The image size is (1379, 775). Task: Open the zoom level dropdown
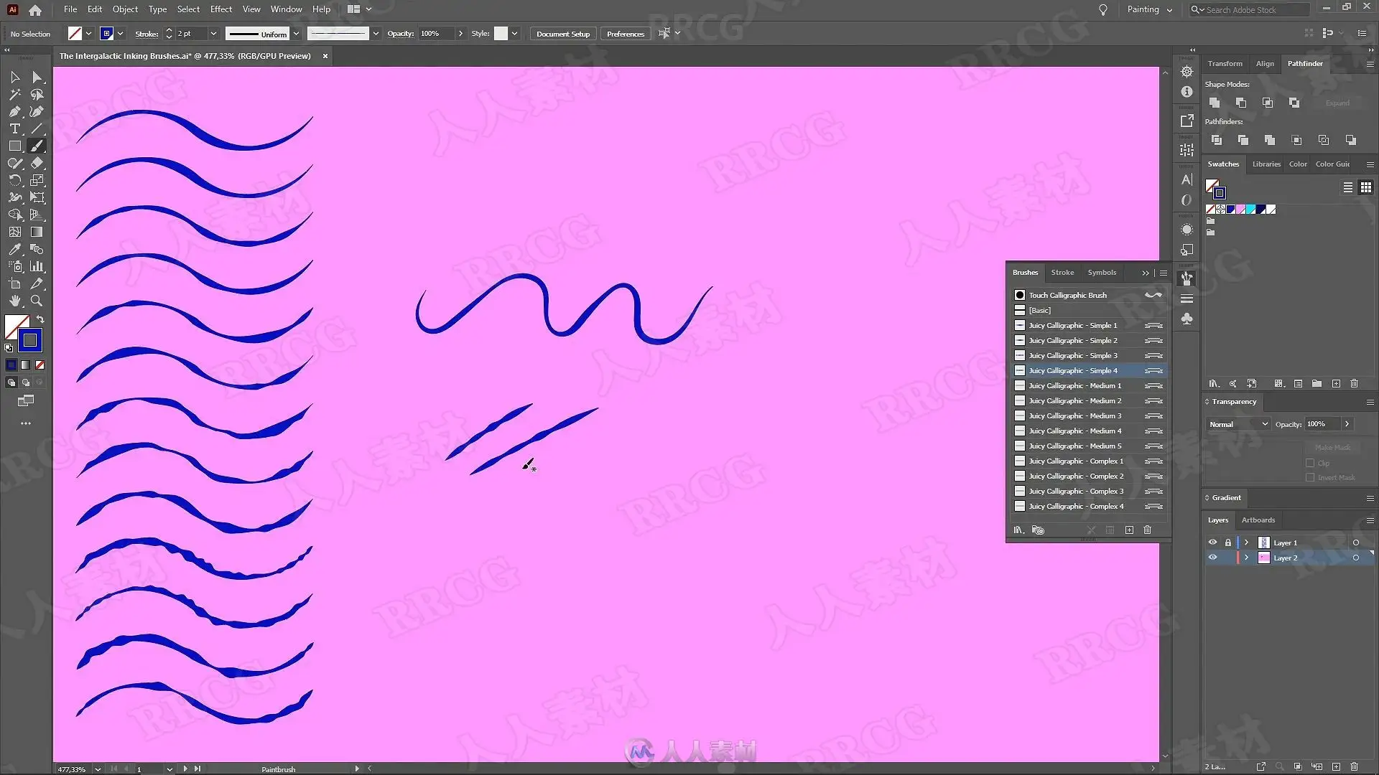tap(98, 769)
